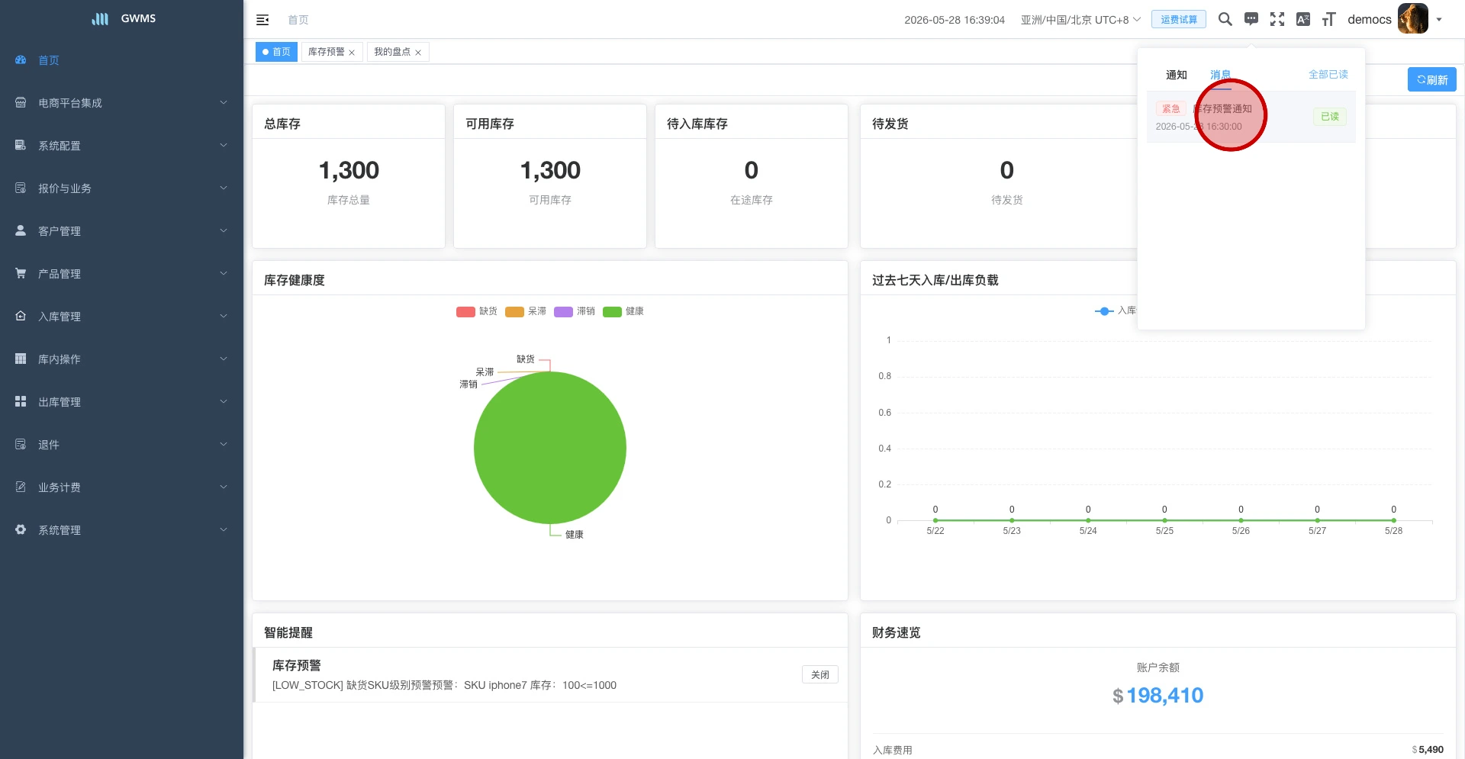The width and height of the screenshot is (1465, 759).
Task: Click the 首页 breadcrumb text
Action: click(x=298, y=20)
